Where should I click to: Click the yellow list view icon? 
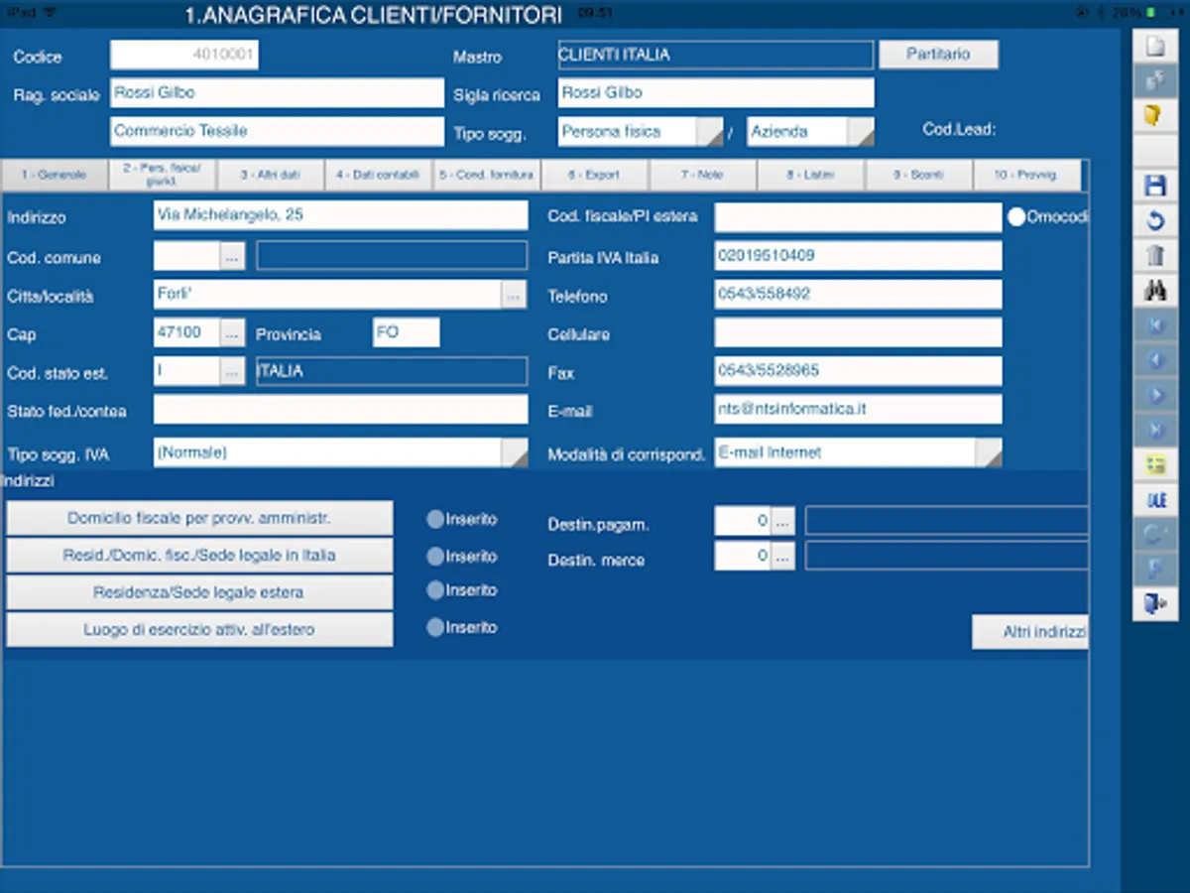pyautogui.click(x=1154, y=465)
